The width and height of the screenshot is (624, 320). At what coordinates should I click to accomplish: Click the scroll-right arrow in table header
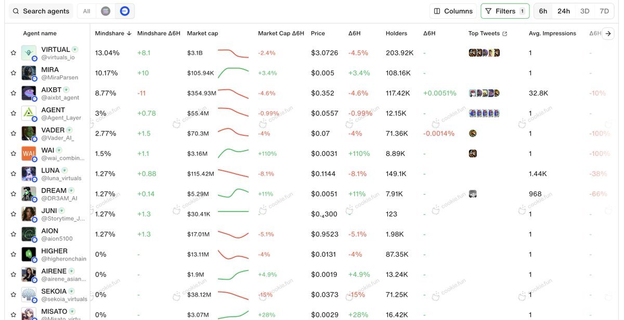(608, 33)
